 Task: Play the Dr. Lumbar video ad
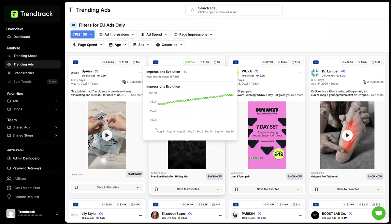click(x=347, y=135)
